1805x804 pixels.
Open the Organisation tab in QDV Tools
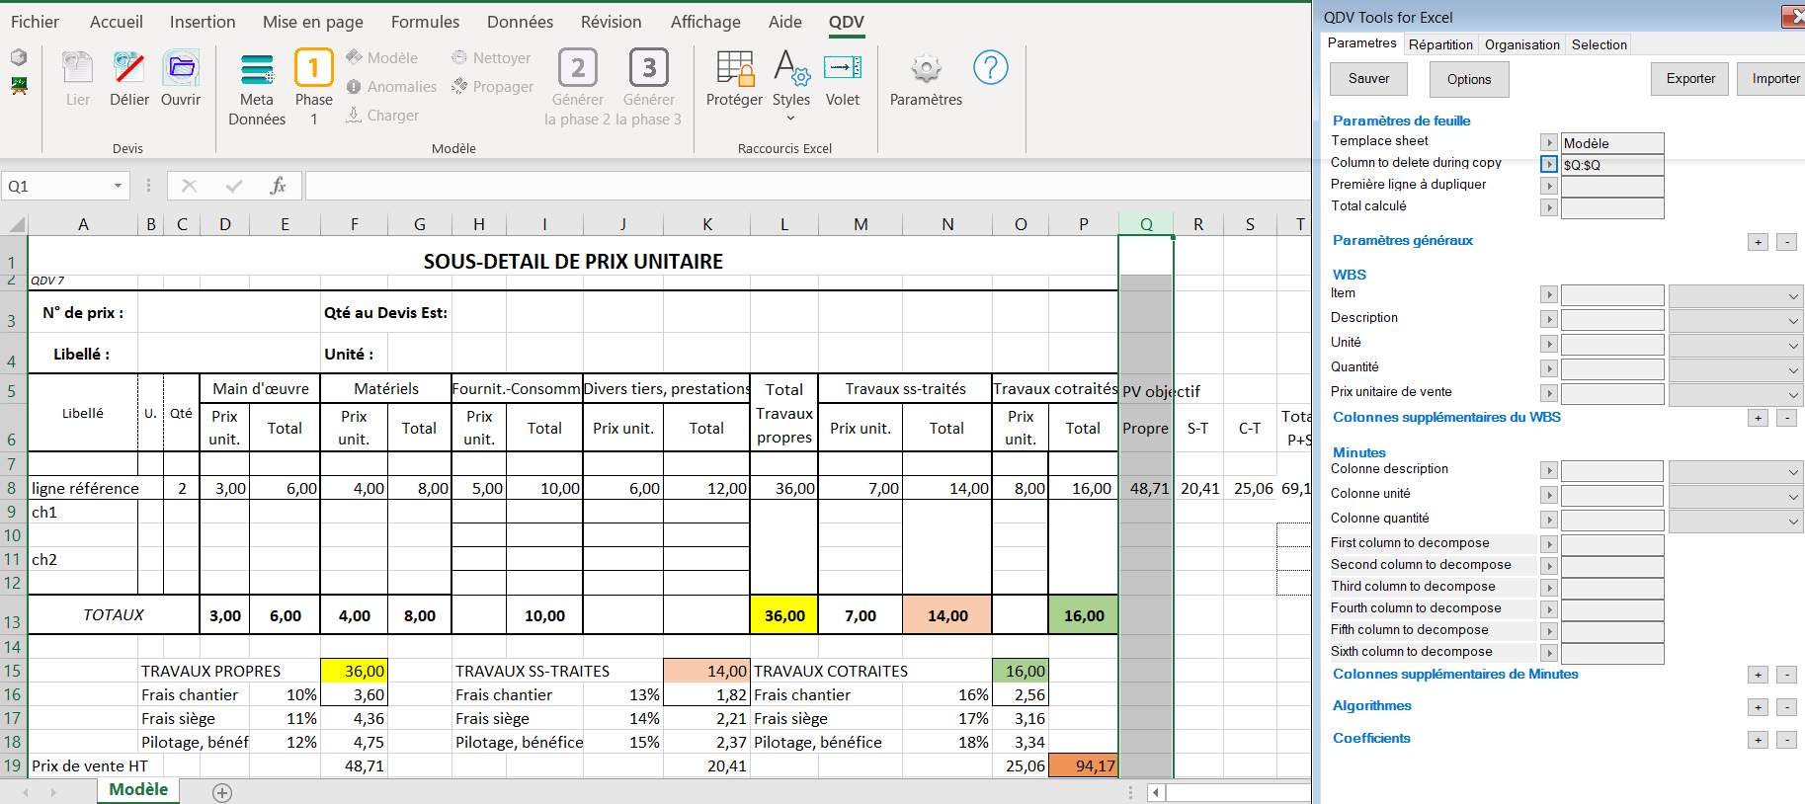(1521, 44)
